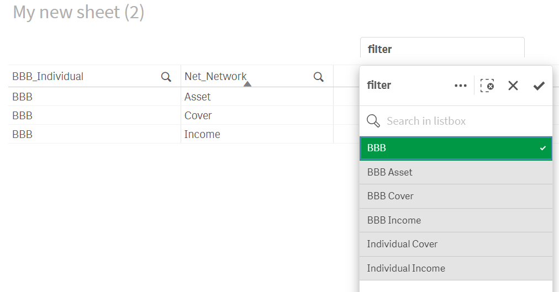
Task: Click the Search in listbox field
Action: coord(464,121)
